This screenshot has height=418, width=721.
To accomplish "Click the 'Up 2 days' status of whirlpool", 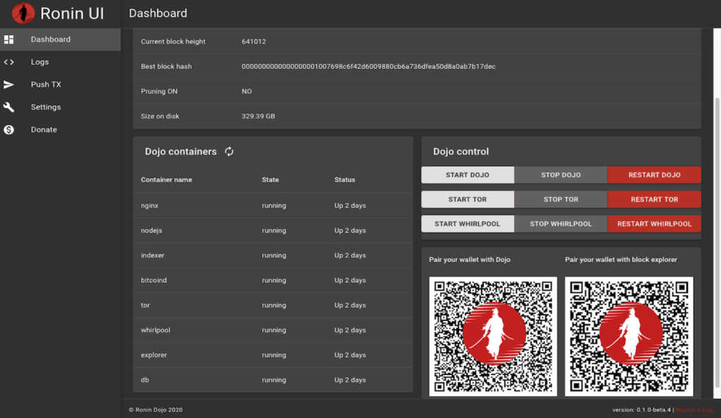I will 350,330.
